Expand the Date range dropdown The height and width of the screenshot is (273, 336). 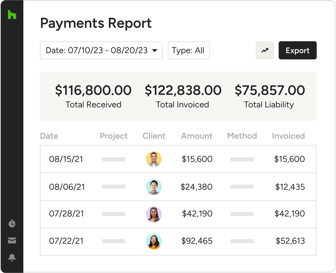point(101,50)
